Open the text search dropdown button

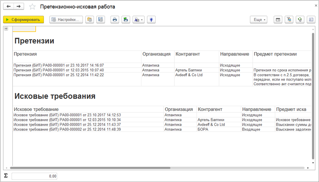coord(138,20)
